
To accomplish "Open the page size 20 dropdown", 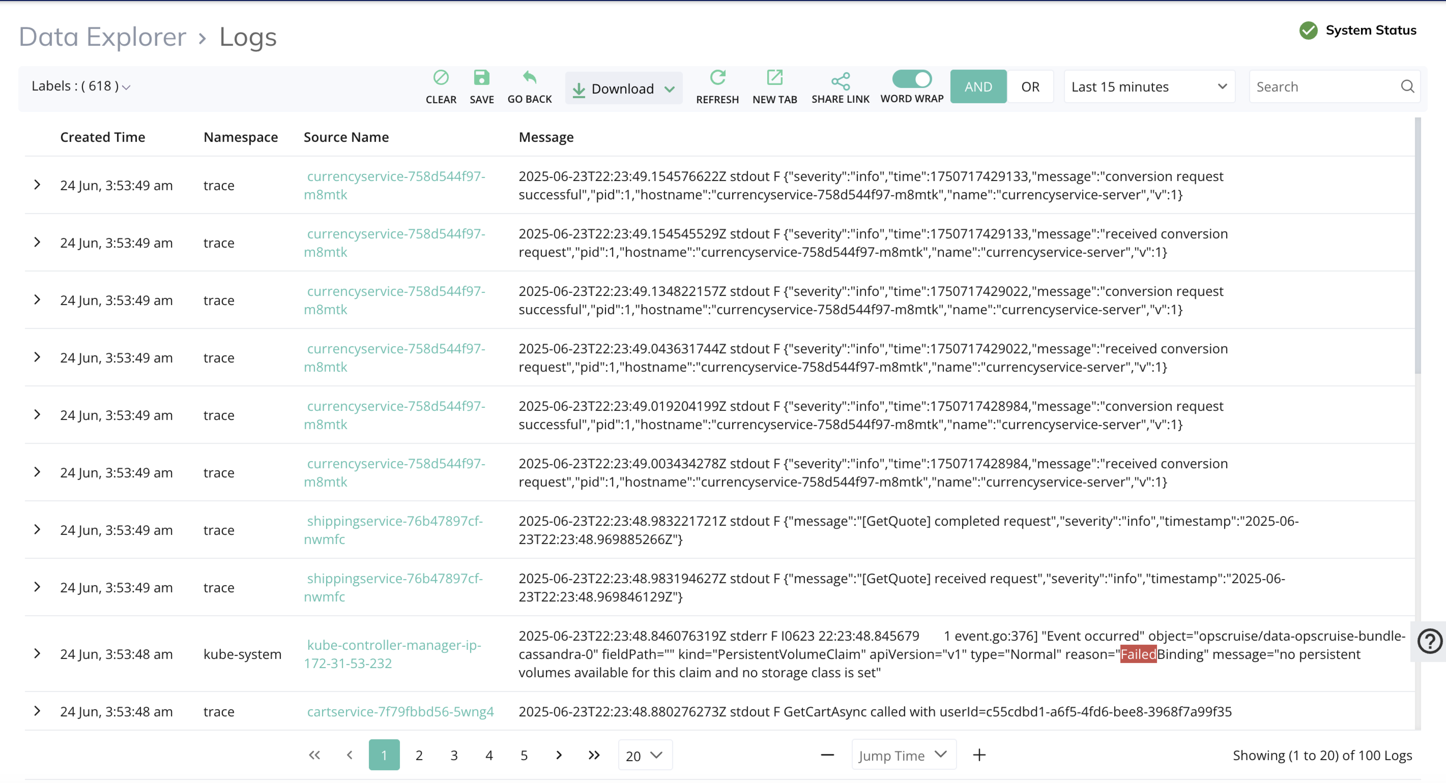I will [645, 755].
